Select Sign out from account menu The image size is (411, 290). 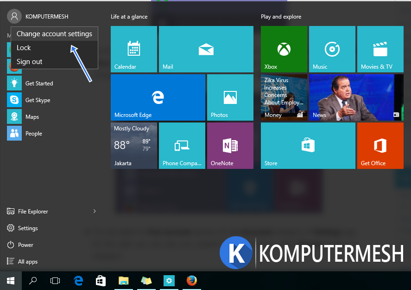coord(30,62)
